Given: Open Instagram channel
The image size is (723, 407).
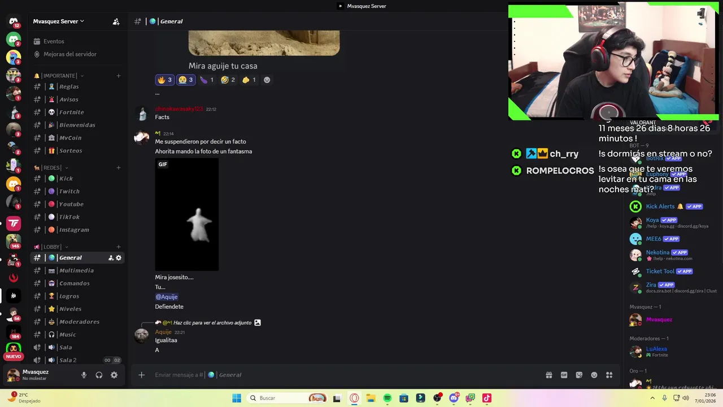Looking at the screenshot, I should (x=77, y=230).
